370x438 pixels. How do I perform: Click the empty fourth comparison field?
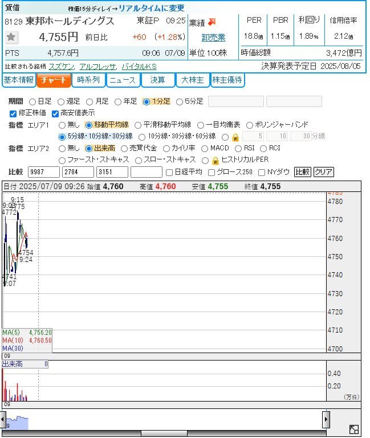(147, 172)
